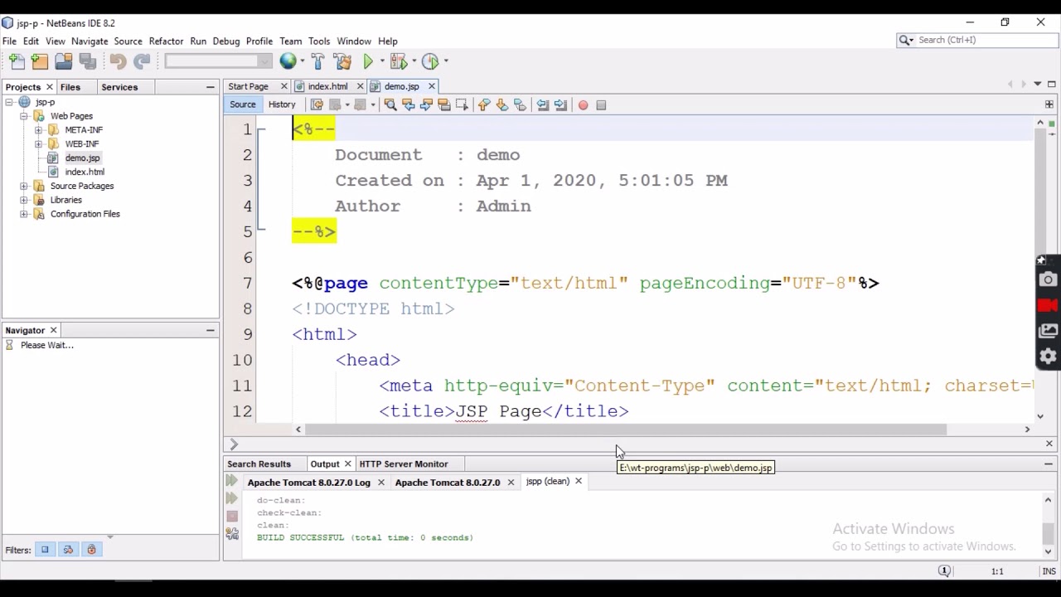Build project with the hammer icon
The height and width of the screenshot is (597, 1061).
(x=318, y=61)
